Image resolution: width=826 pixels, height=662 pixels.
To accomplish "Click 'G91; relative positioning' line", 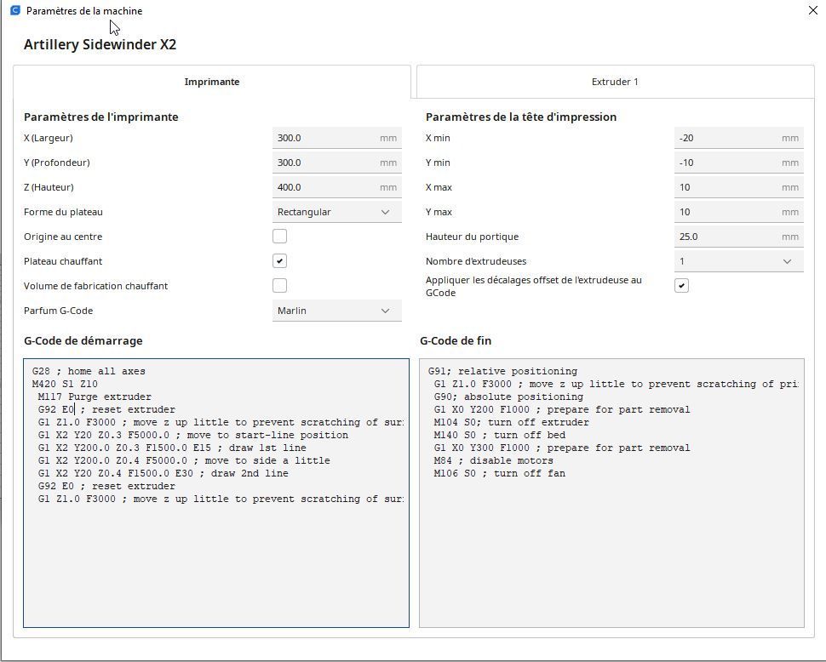I will 502,371.
